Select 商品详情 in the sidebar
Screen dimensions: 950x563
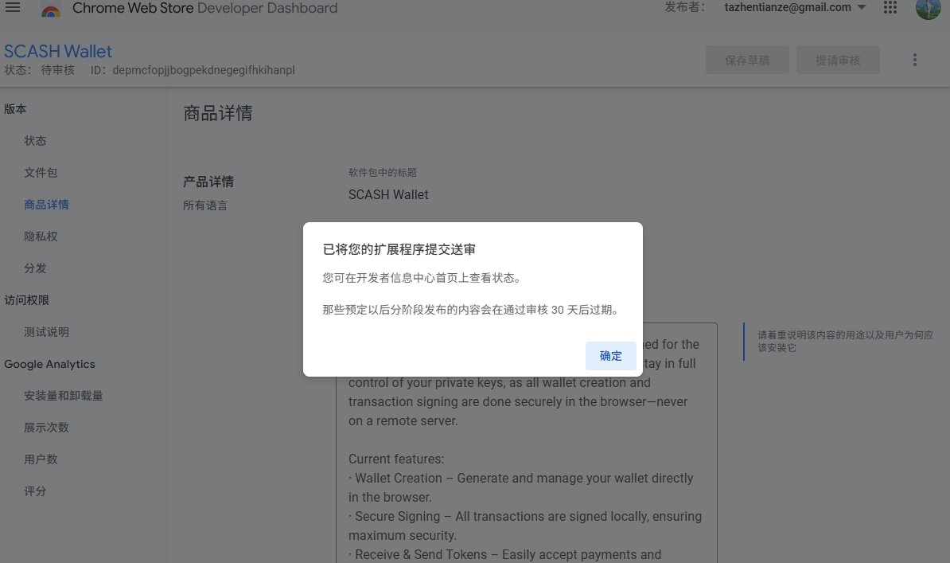pos(47,205)
